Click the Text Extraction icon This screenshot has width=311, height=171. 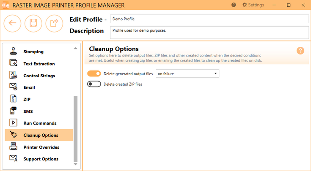[x=13, y=63]
